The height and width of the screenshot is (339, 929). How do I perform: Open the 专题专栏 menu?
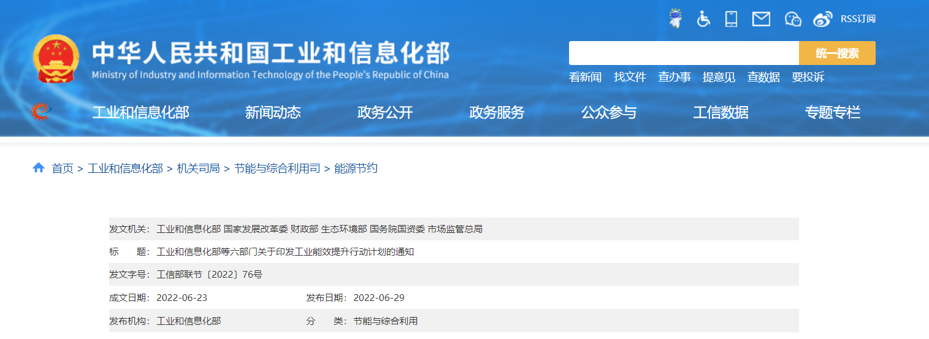click(832, 113)
